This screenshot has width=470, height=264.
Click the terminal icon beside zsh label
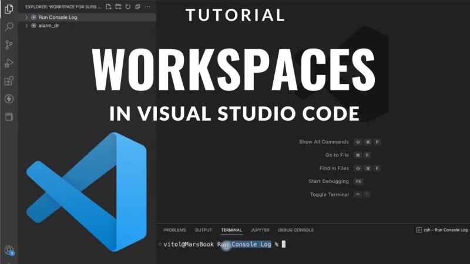point(419,230)
